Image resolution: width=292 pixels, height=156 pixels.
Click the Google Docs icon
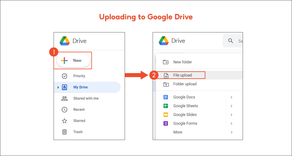(x=166, y=97)
